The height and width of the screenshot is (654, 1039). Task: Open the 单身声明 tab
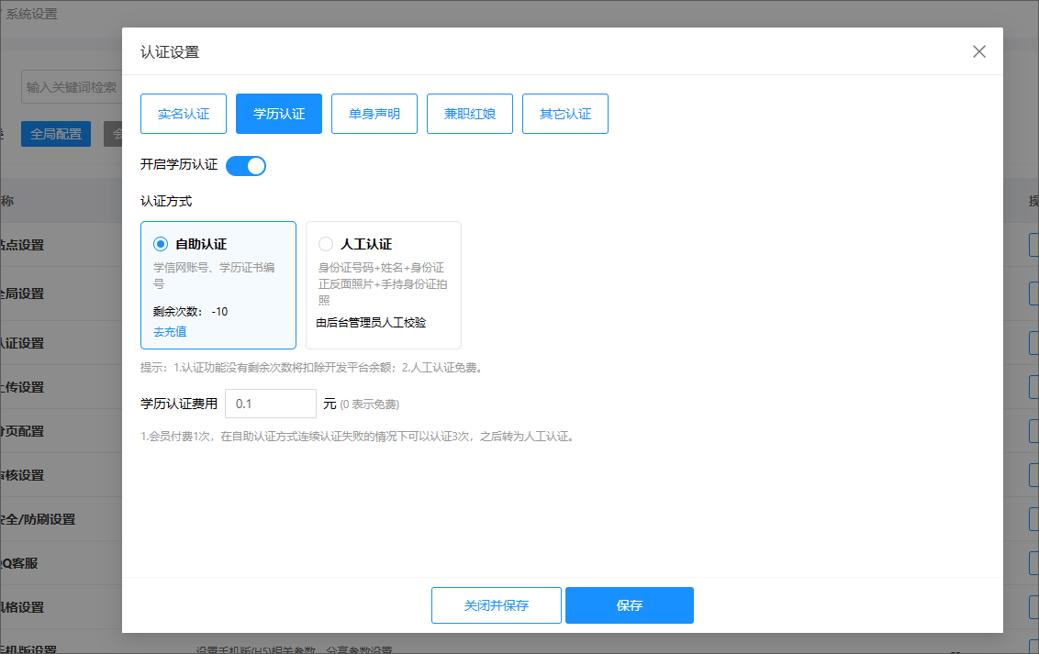tap(374, 115)
